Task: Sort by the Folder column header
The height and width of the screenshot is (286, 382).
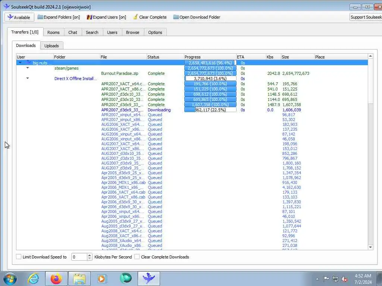Action: [77, 57]
